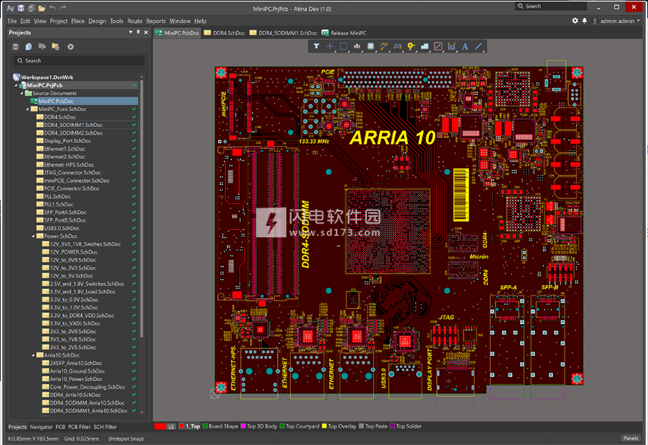648x445 pixels.
Task: Open the Projects panel dropdown arrow
Action: point(131,32)
